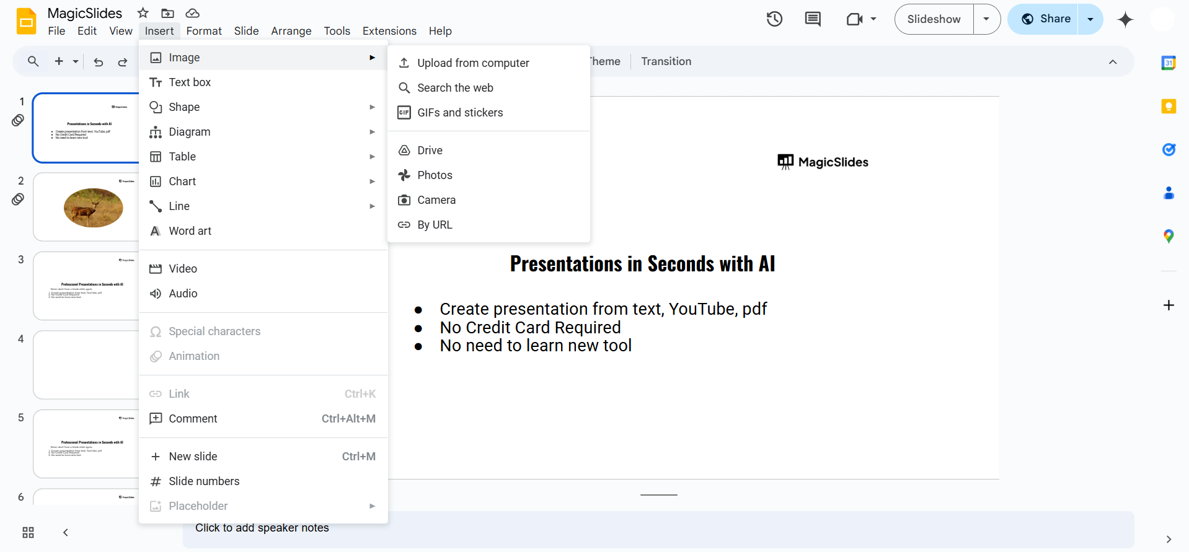Star the MagicSlides presentation
This screenshot has height=552, width=1189.
pos(143,13)
